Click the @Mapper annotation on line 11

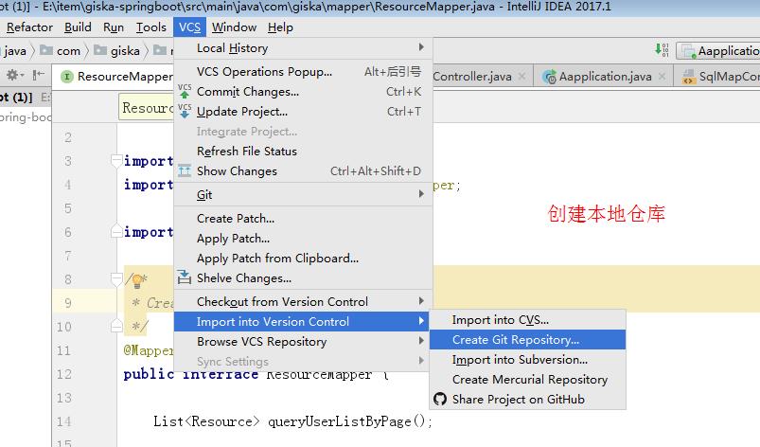(x=148, y=350)
